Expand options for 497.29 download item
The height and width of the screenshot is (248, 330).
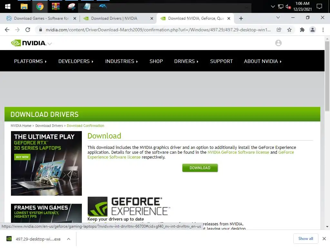pyautogui.click(x=69, y=239)
